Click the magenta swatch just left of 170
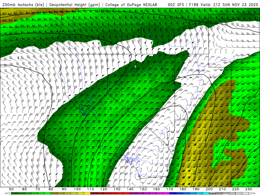Screen dimensions: 260x195 pos(166,193)
